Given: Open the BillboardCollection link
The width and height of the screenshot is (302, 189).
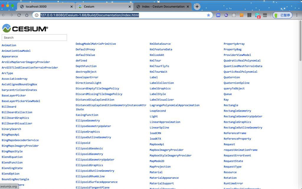Looking at the screenshot, I should [17, 112].
